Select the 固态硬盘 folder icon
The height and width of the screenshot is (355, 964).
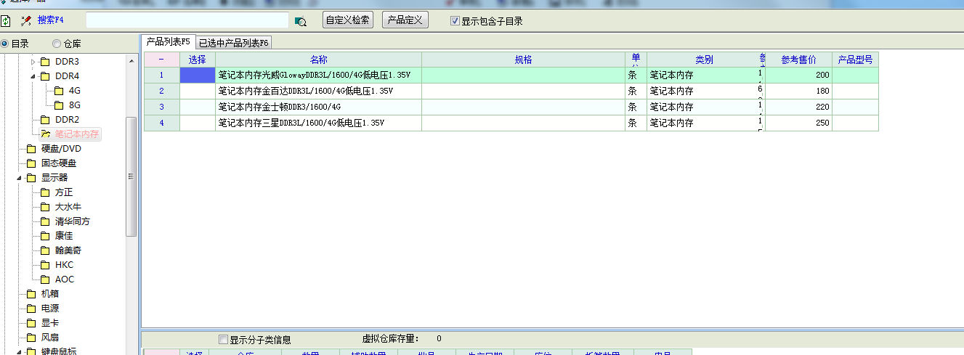(x=31, y=163)
